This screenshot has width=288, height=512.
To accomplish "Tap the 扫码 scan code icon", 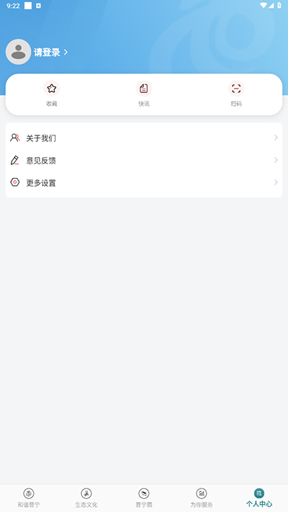I will (x=236, y=89).
